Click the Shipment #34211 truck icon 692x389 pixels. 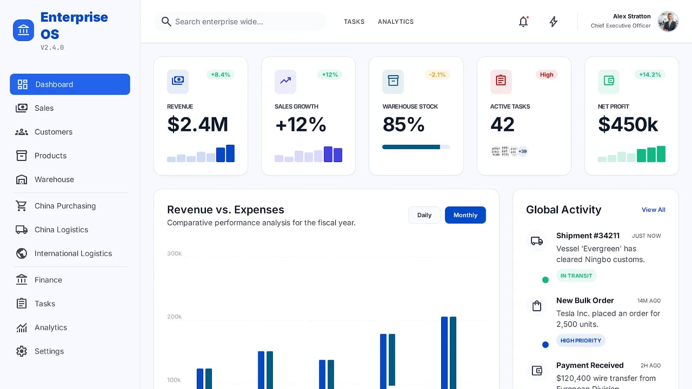coord(537,241)
